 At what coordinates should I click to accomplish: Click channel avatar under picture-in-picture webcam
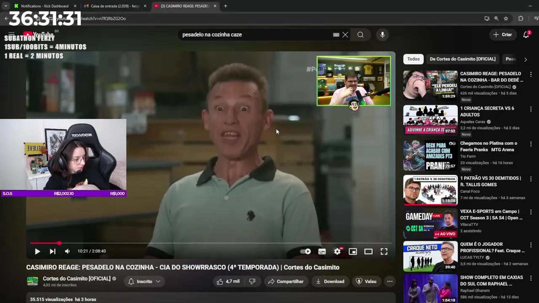(x=354, y=105)
